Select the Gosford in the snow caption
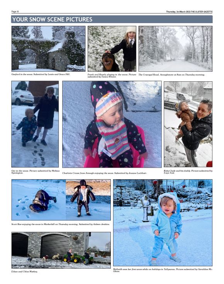The height and width of the screenshot is (284, 224). coord(41,74)
